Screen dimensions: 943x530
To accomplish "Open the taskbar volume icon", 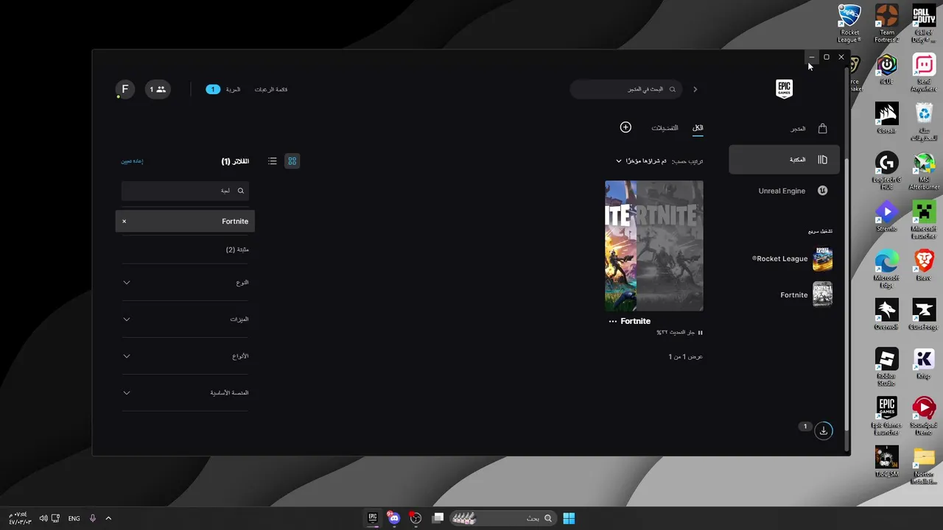I will 43,518.
